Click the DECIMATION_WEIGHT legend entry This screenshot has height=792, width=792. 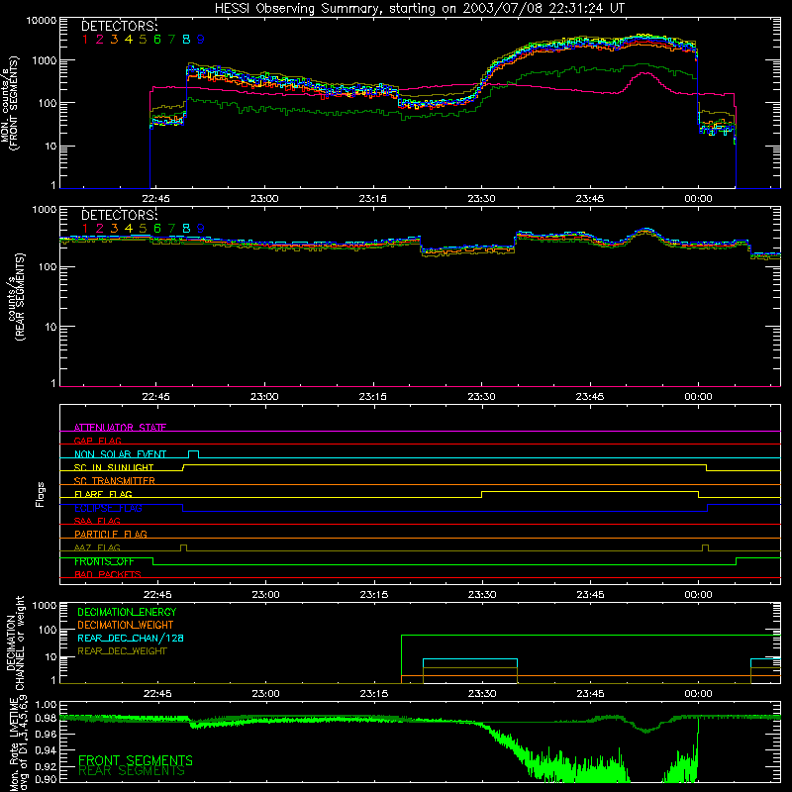click(126, 625)
